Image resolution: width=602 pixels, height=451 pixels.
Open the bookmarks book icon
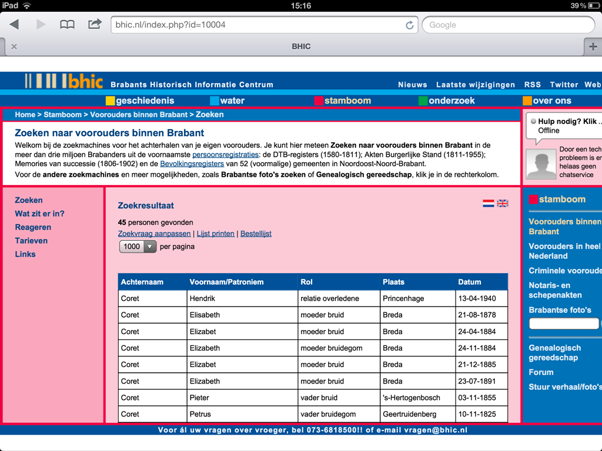click(x=67, y=25)
